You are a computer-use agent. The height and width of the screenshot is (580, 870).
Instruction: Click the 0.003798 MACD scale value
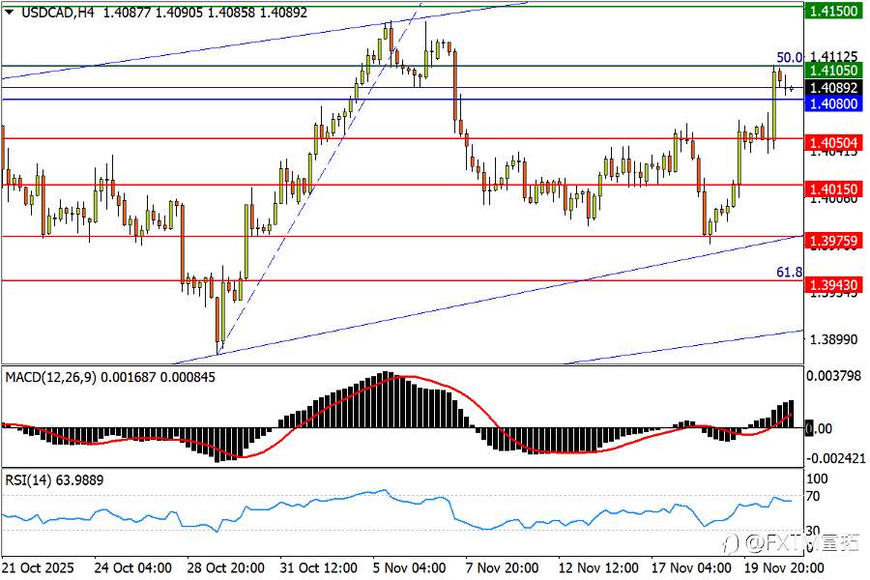coord(834,376)
